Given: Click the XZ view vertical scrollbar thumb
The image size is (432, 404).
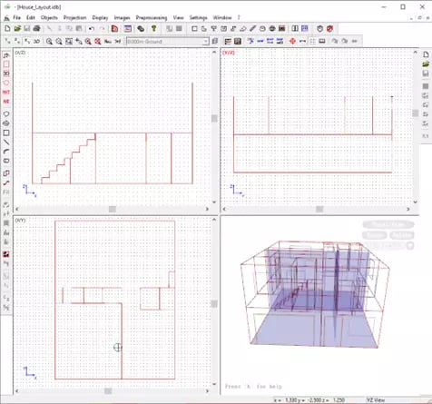Looking at the screenshot, I should click(x=214, y=118).
